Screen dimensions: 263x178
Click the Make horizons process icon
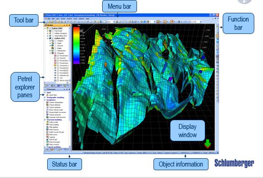click(48, 130)
